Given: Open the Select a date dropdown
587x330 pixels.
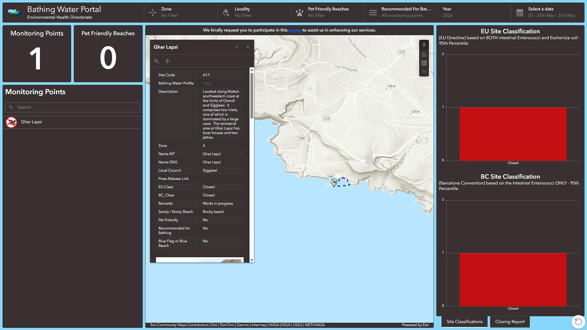Looking at the screenshot, I should click(x=548, y=12).
